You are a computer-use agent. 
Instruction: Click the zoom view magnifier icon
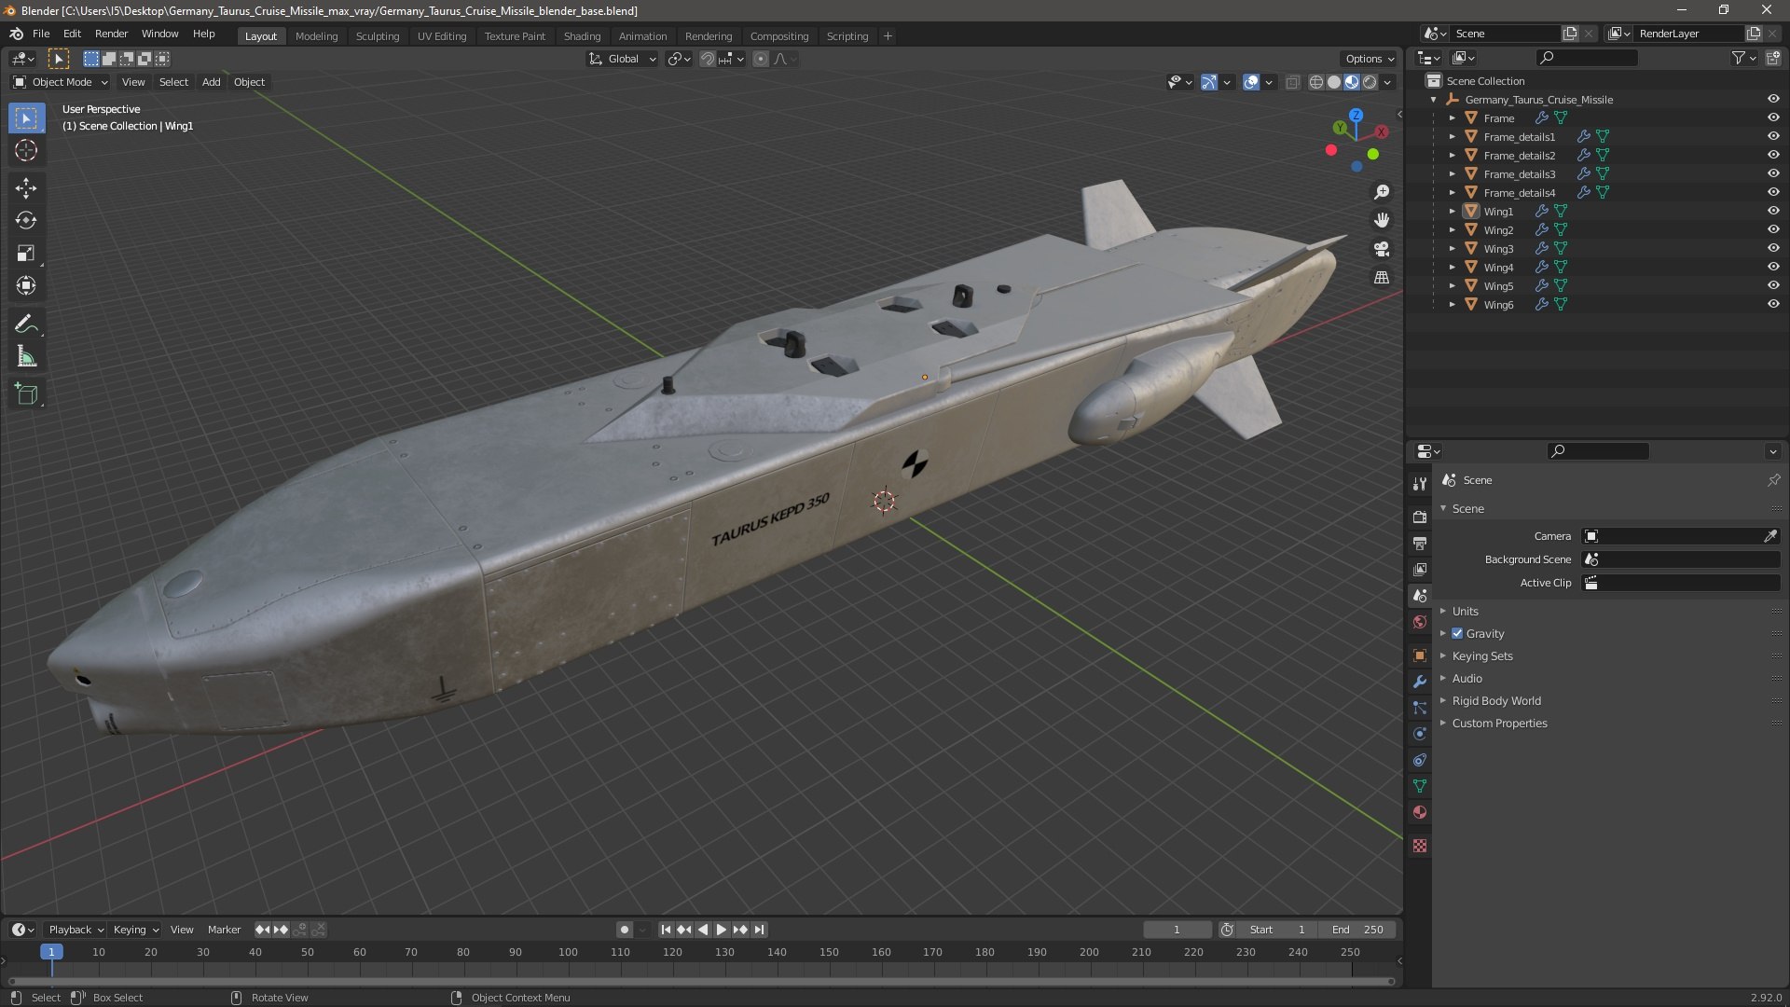1382,192
